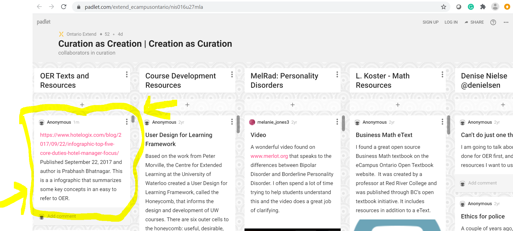The height and width of the screenshot is (231, 513).
Task: Open the Chrome profile menu
Action: pyautogui.click(x=495, y=7)
